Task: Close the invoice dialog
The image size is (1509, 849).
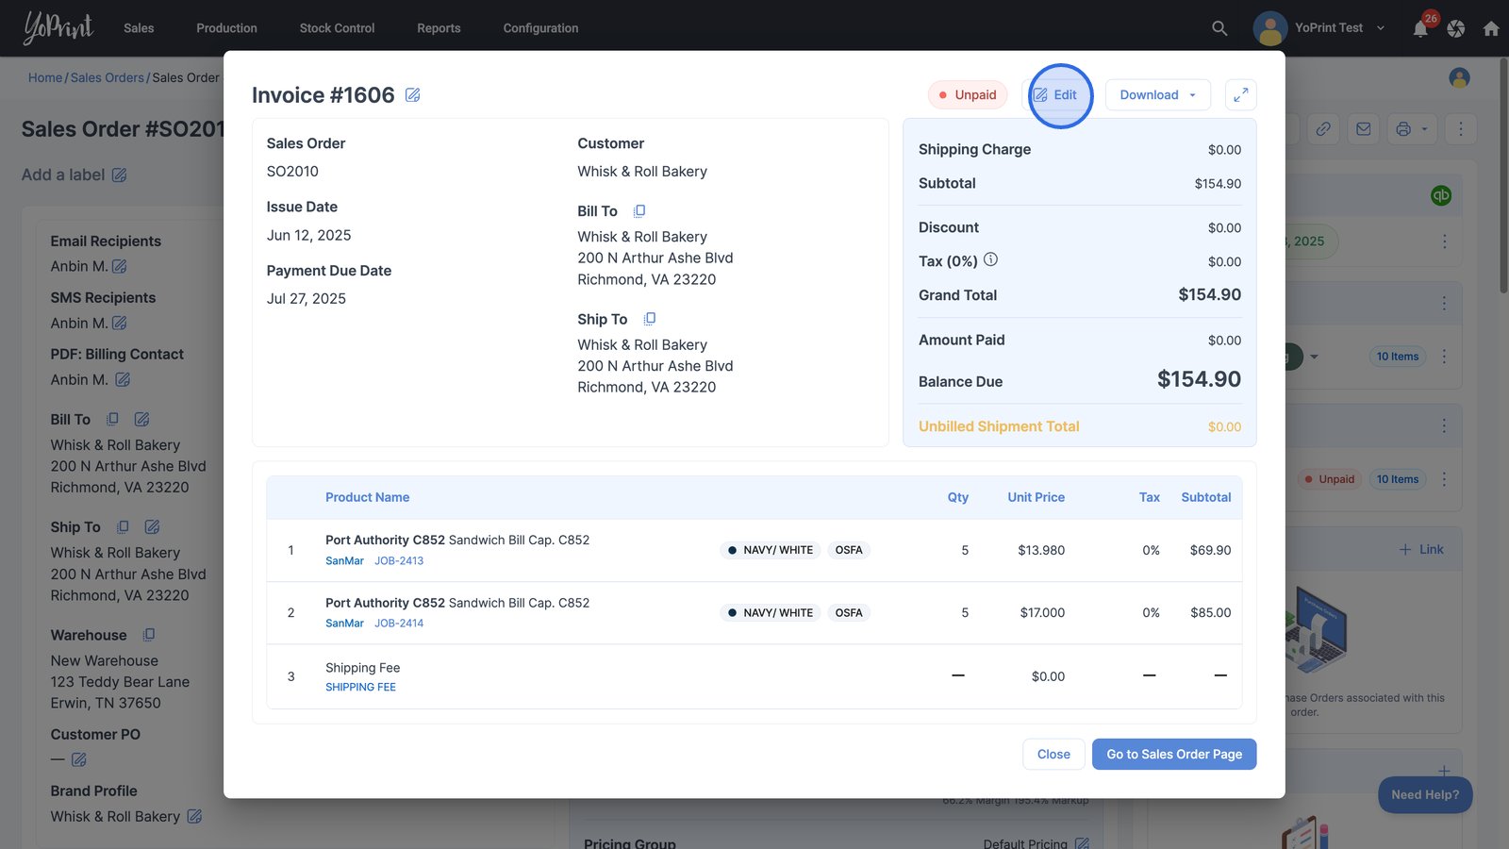Action: (x=1053, y=754)
